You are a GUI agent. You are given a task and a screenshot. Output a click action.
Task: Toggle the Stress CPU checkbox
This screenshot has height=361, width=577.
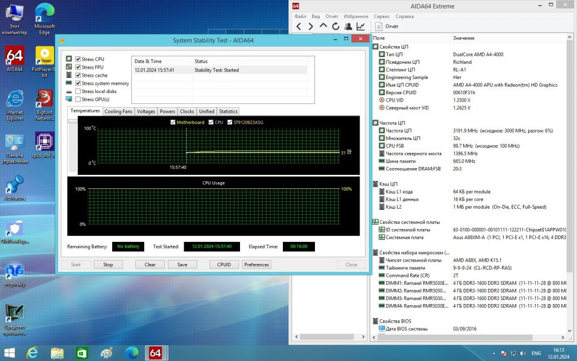[78, 59]
